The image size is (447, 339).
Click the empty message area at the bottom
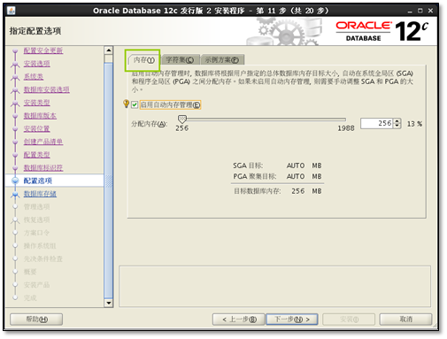click(x=274, y=286)
